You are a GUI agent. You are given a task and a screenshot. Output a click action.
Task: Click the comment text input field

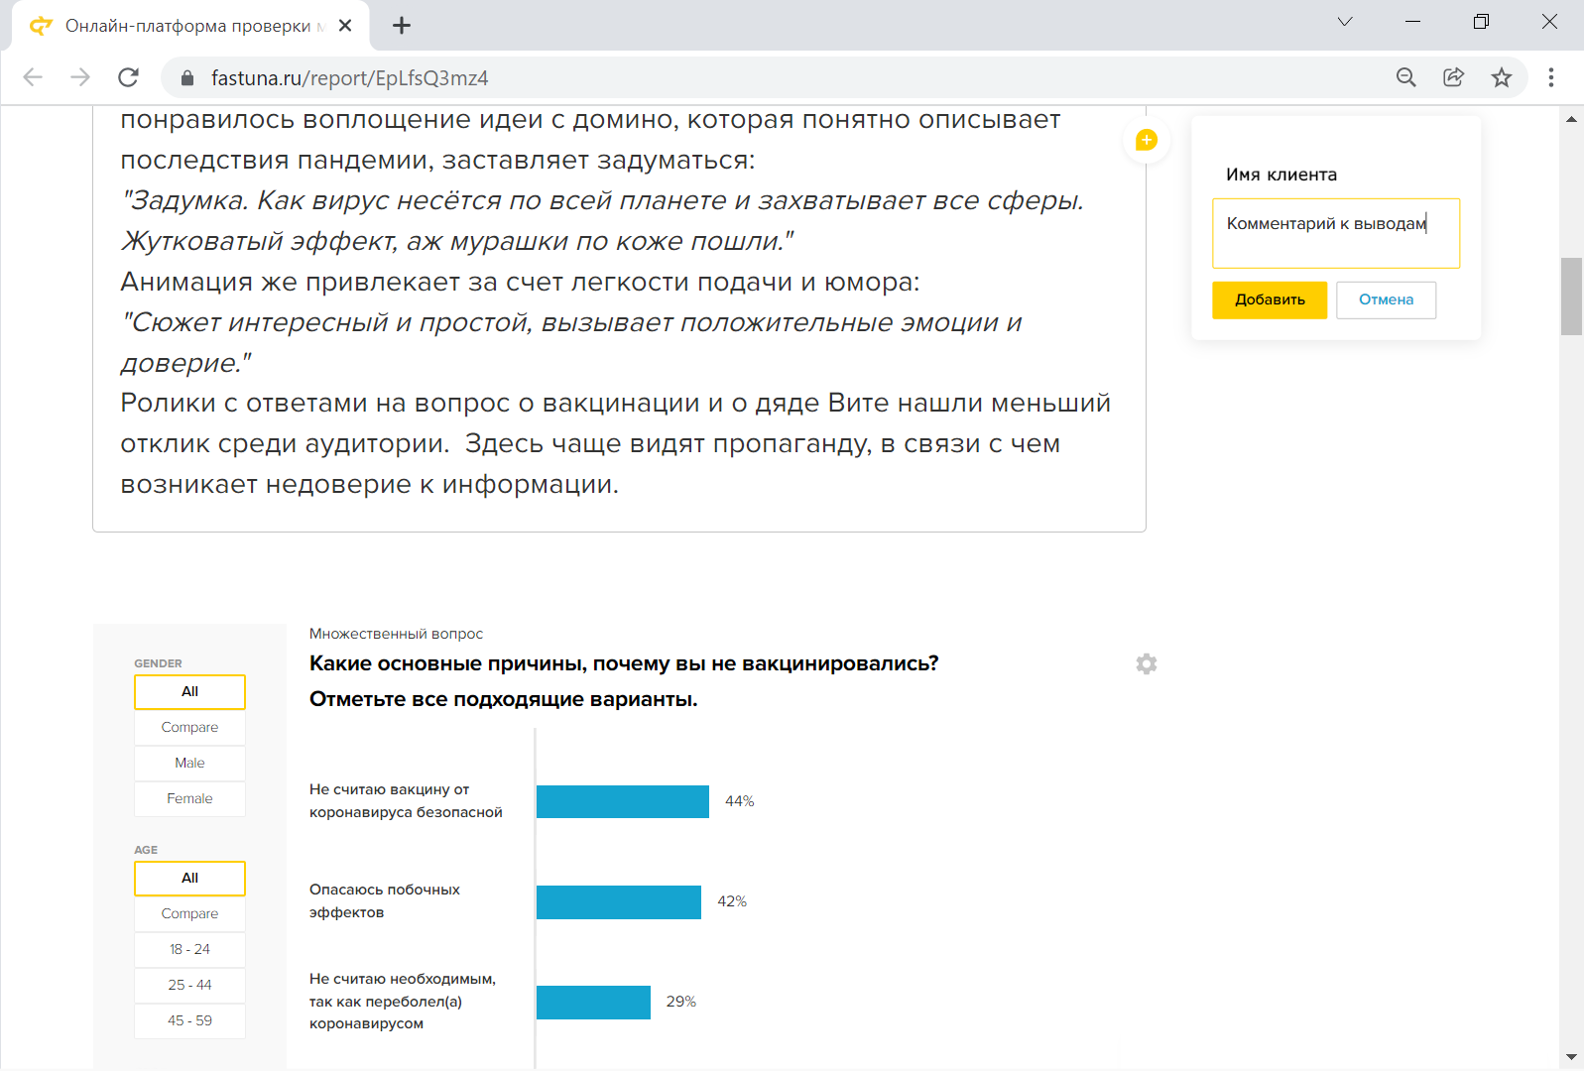(1336, 234)
